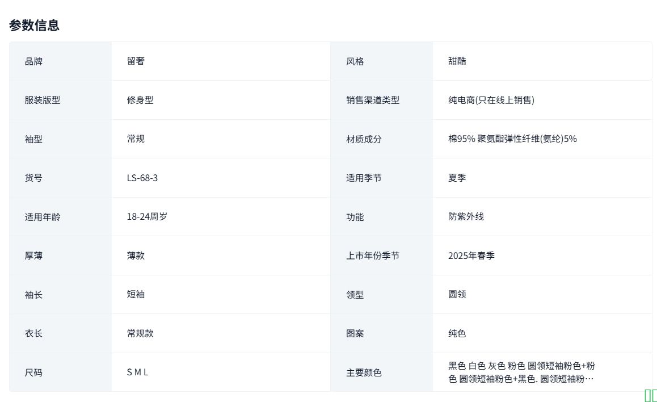
Task: Click the launch season 2025年春季
Action: (471, 256)
